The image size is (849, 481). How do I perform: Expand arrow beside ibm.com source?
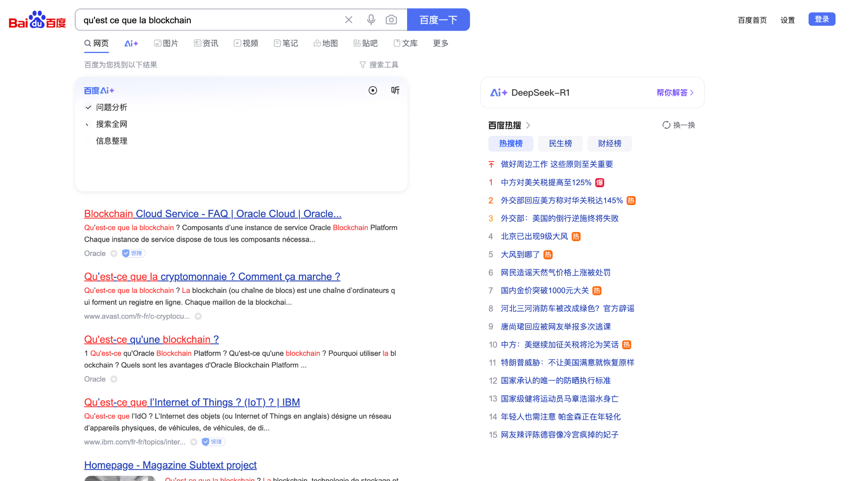[x=194, y=442]
